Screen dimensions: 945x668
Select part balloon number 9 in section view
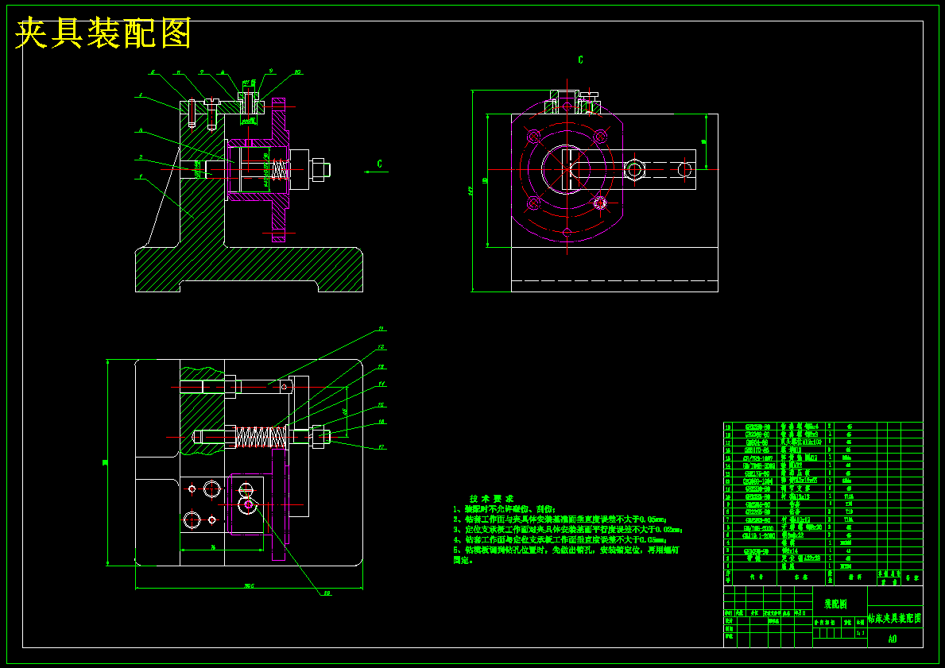[271, 71]
